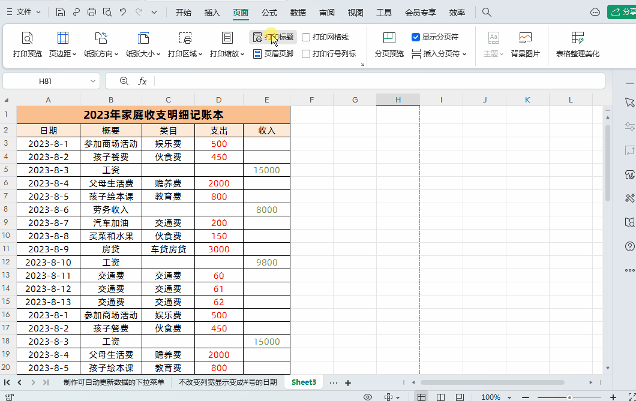Switch to 审阅 ribbon tab
This screenshot has width=636, height=401.
327,13
